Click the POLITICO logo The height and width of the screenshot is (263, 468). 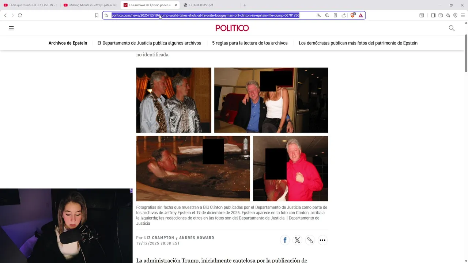232,28
